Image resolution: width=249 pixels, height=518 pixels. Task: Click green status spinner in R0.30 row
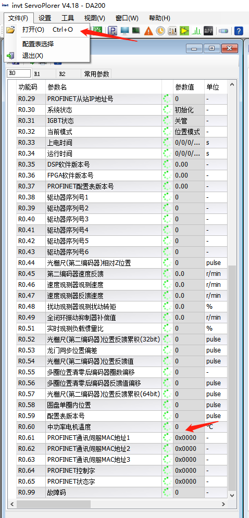click(167, 110)
